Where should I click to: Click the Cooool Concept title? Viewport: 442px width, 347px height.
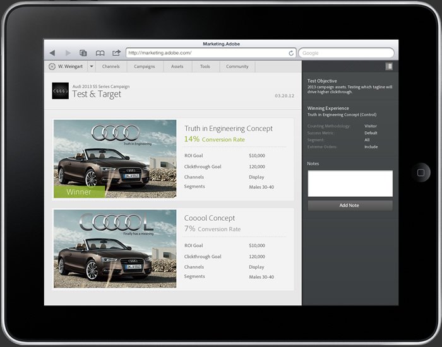[x=210, y=218]
